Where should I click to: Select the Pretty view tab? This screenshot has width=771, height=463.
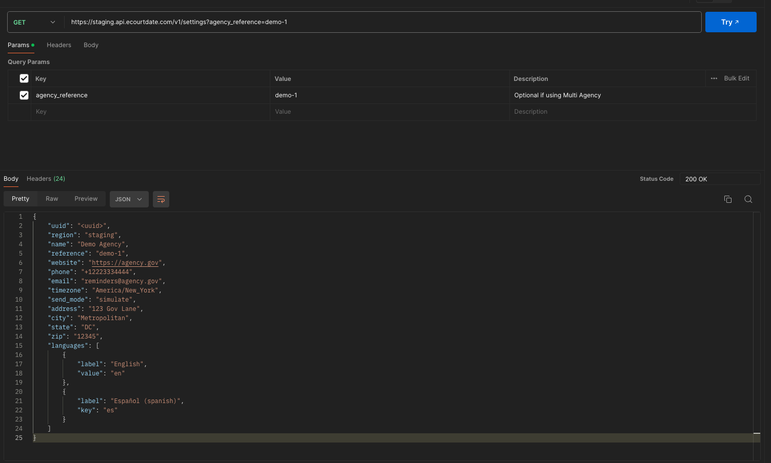pos(21,199)
